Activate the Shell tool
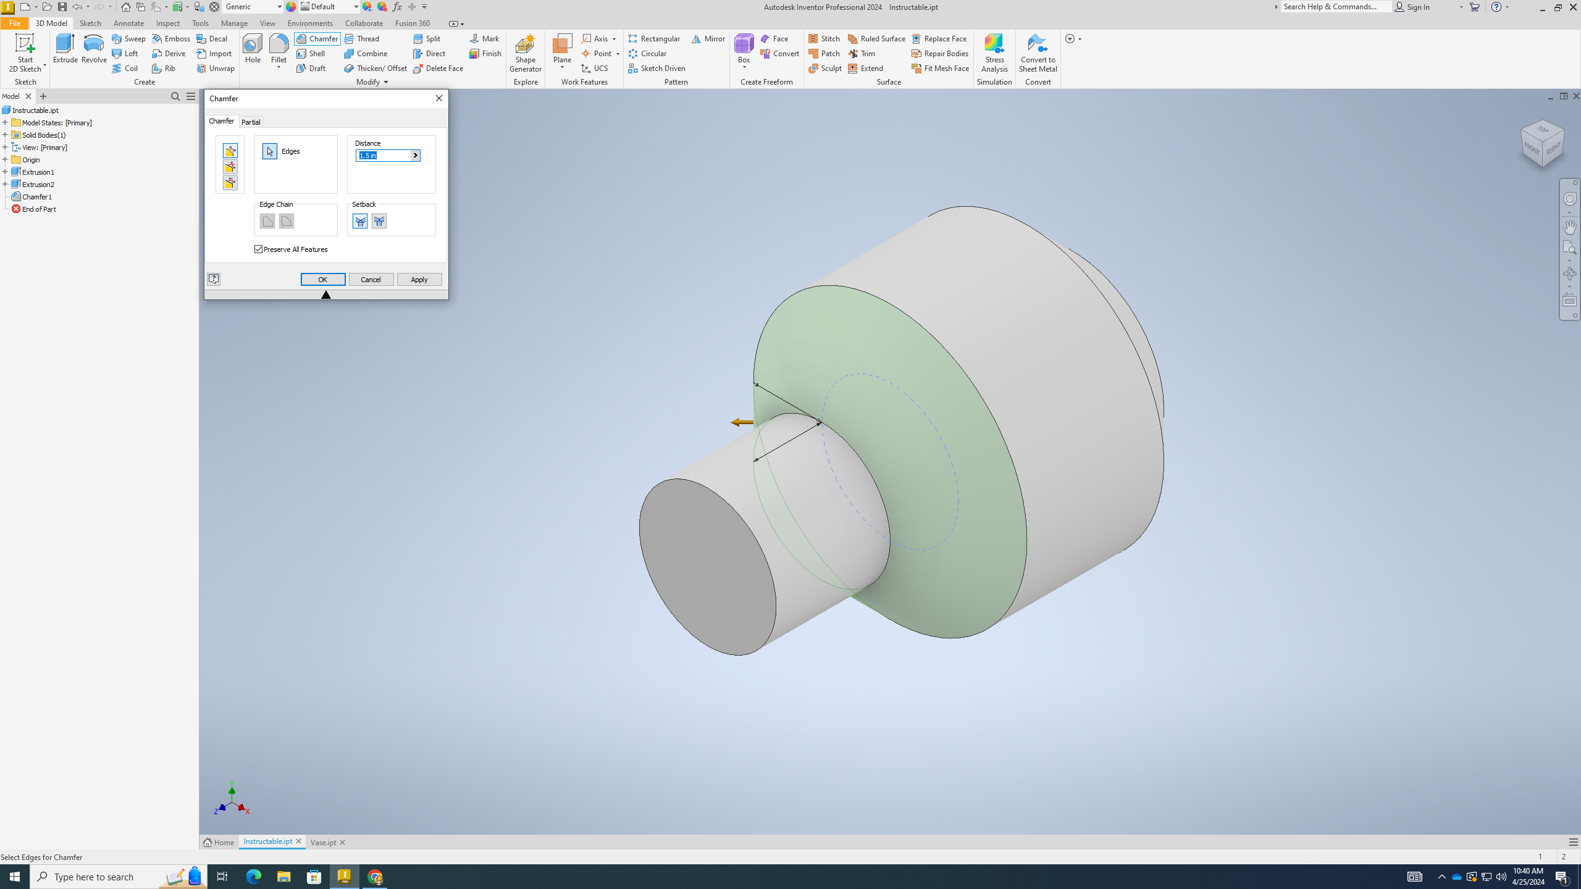Screen dimensions: 1581x889 tap(311, 53)
